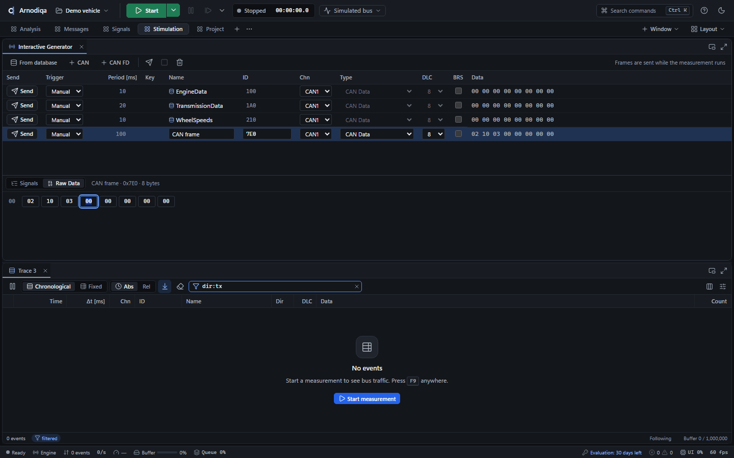Image resolution: width=734 pixels, height=458 pixels.
Task: Add a new tab with plus icon
Action: click(237, 29)
